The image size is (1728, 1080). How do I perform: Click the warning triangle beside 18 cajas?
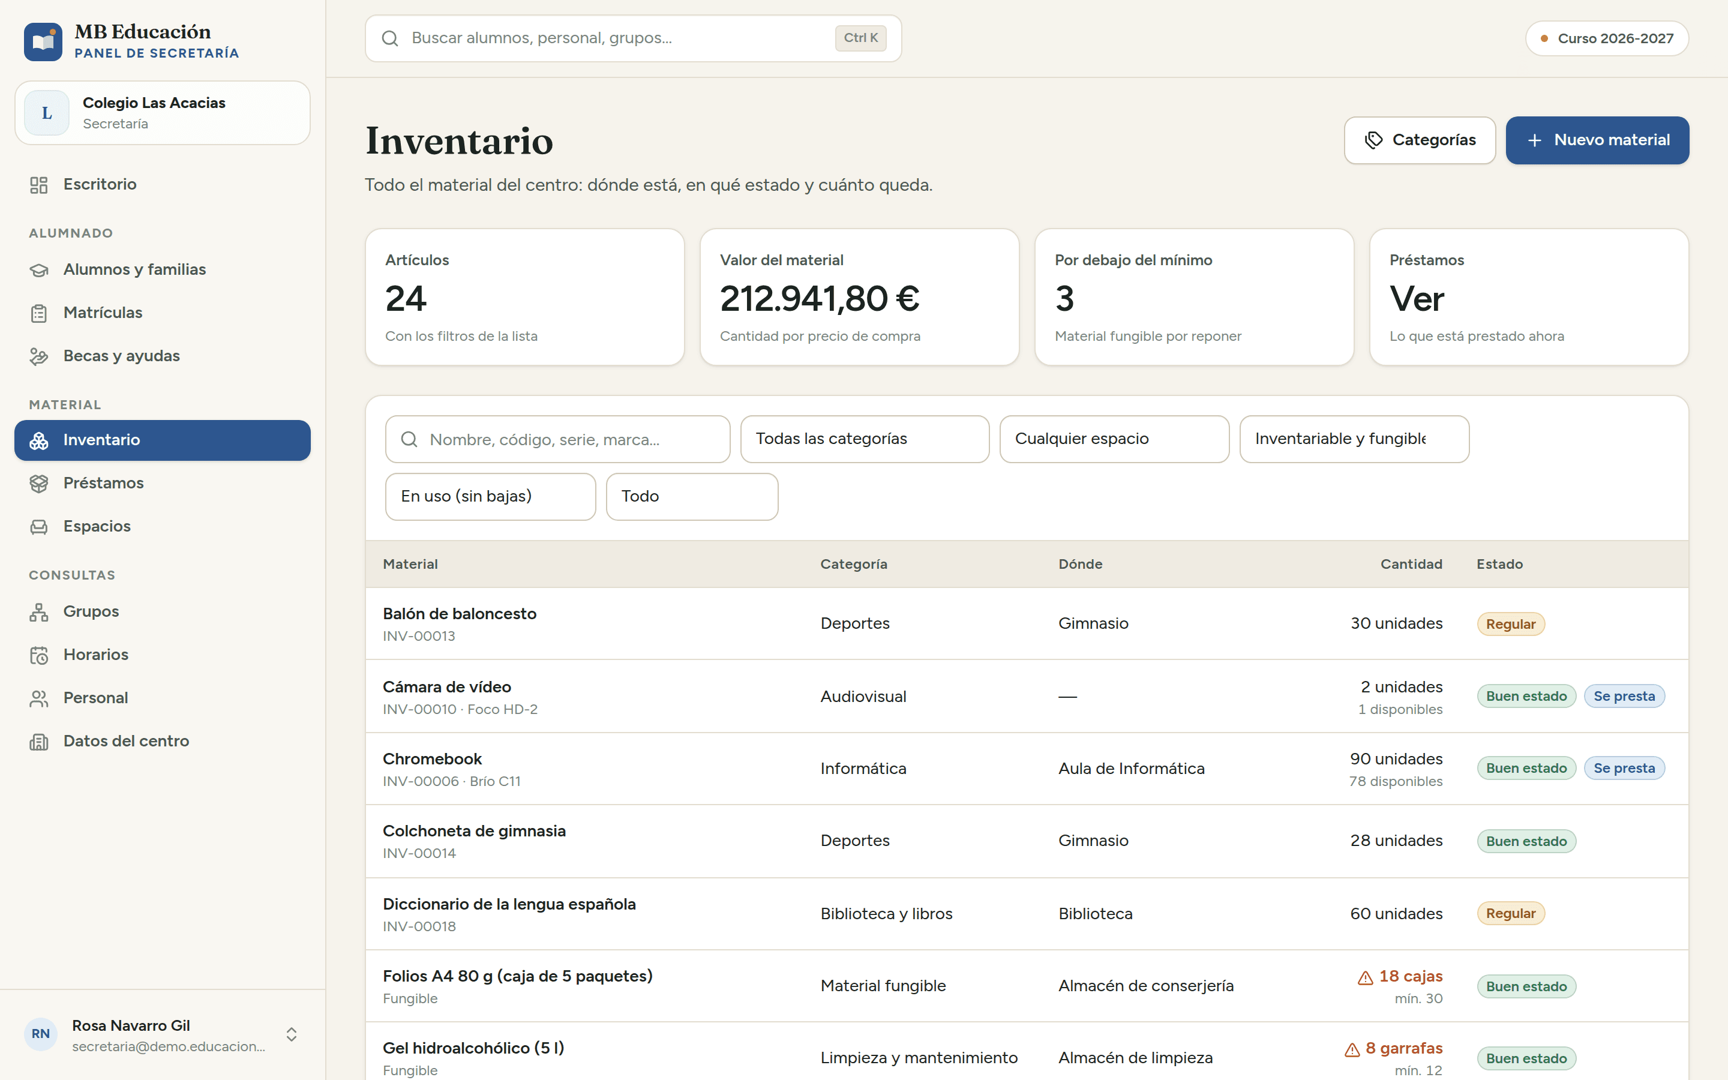click(x=1364, y=977)
